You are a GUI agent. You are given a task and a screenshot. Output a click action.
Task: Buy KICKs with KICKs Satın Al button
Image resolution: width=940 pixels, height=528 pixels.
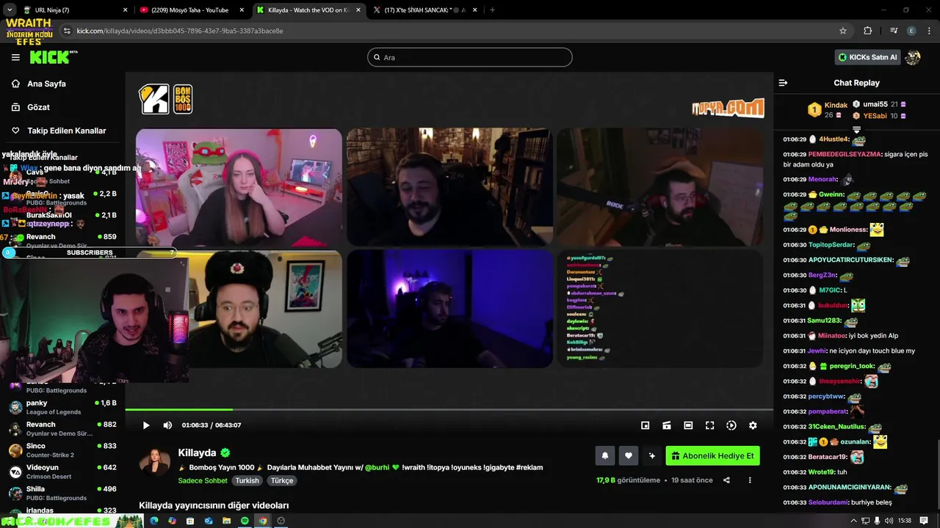[867, 57]
